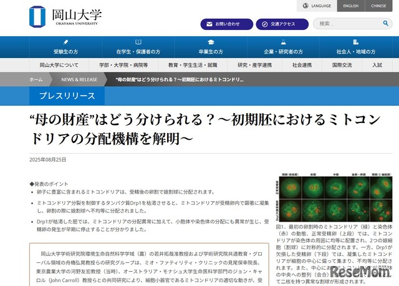Viewport: 399px width, 286px height.
Task: Click the Okayama University logo
Action: [x=65, y=17]
